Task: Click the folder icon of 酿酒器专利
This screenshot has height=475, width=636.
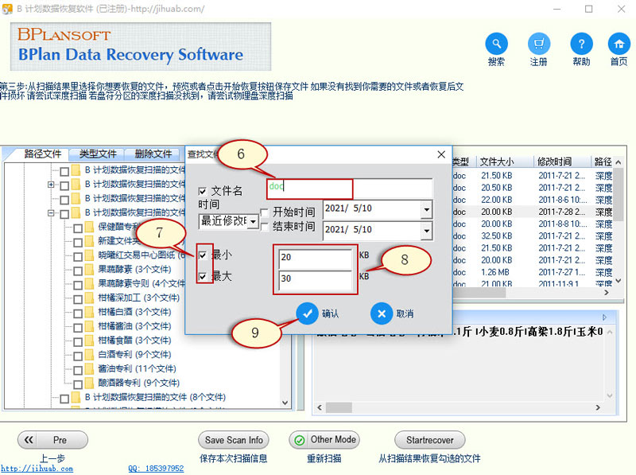Action: tap(90, 384)
